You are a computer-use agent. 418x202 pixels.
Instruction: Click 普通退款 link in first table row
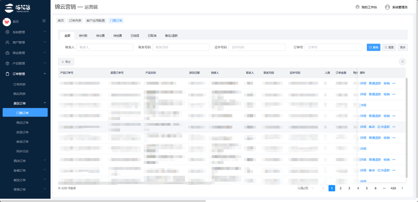tap(375, 84)
